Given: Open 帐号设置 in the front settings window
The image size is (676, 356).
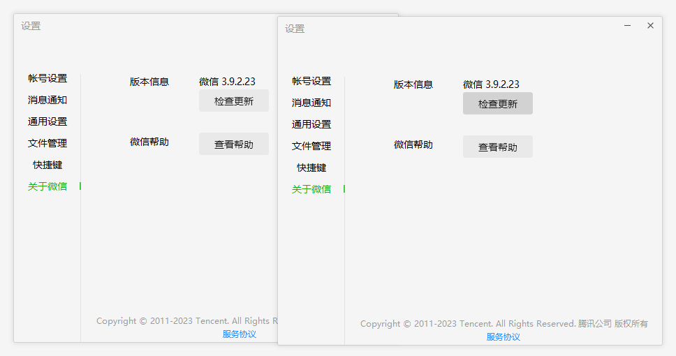Looking at the screenshot, I should tap(311, 81).
